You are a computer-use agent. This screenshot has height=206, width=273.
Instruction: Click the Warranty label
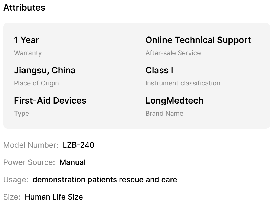[28, 53]
